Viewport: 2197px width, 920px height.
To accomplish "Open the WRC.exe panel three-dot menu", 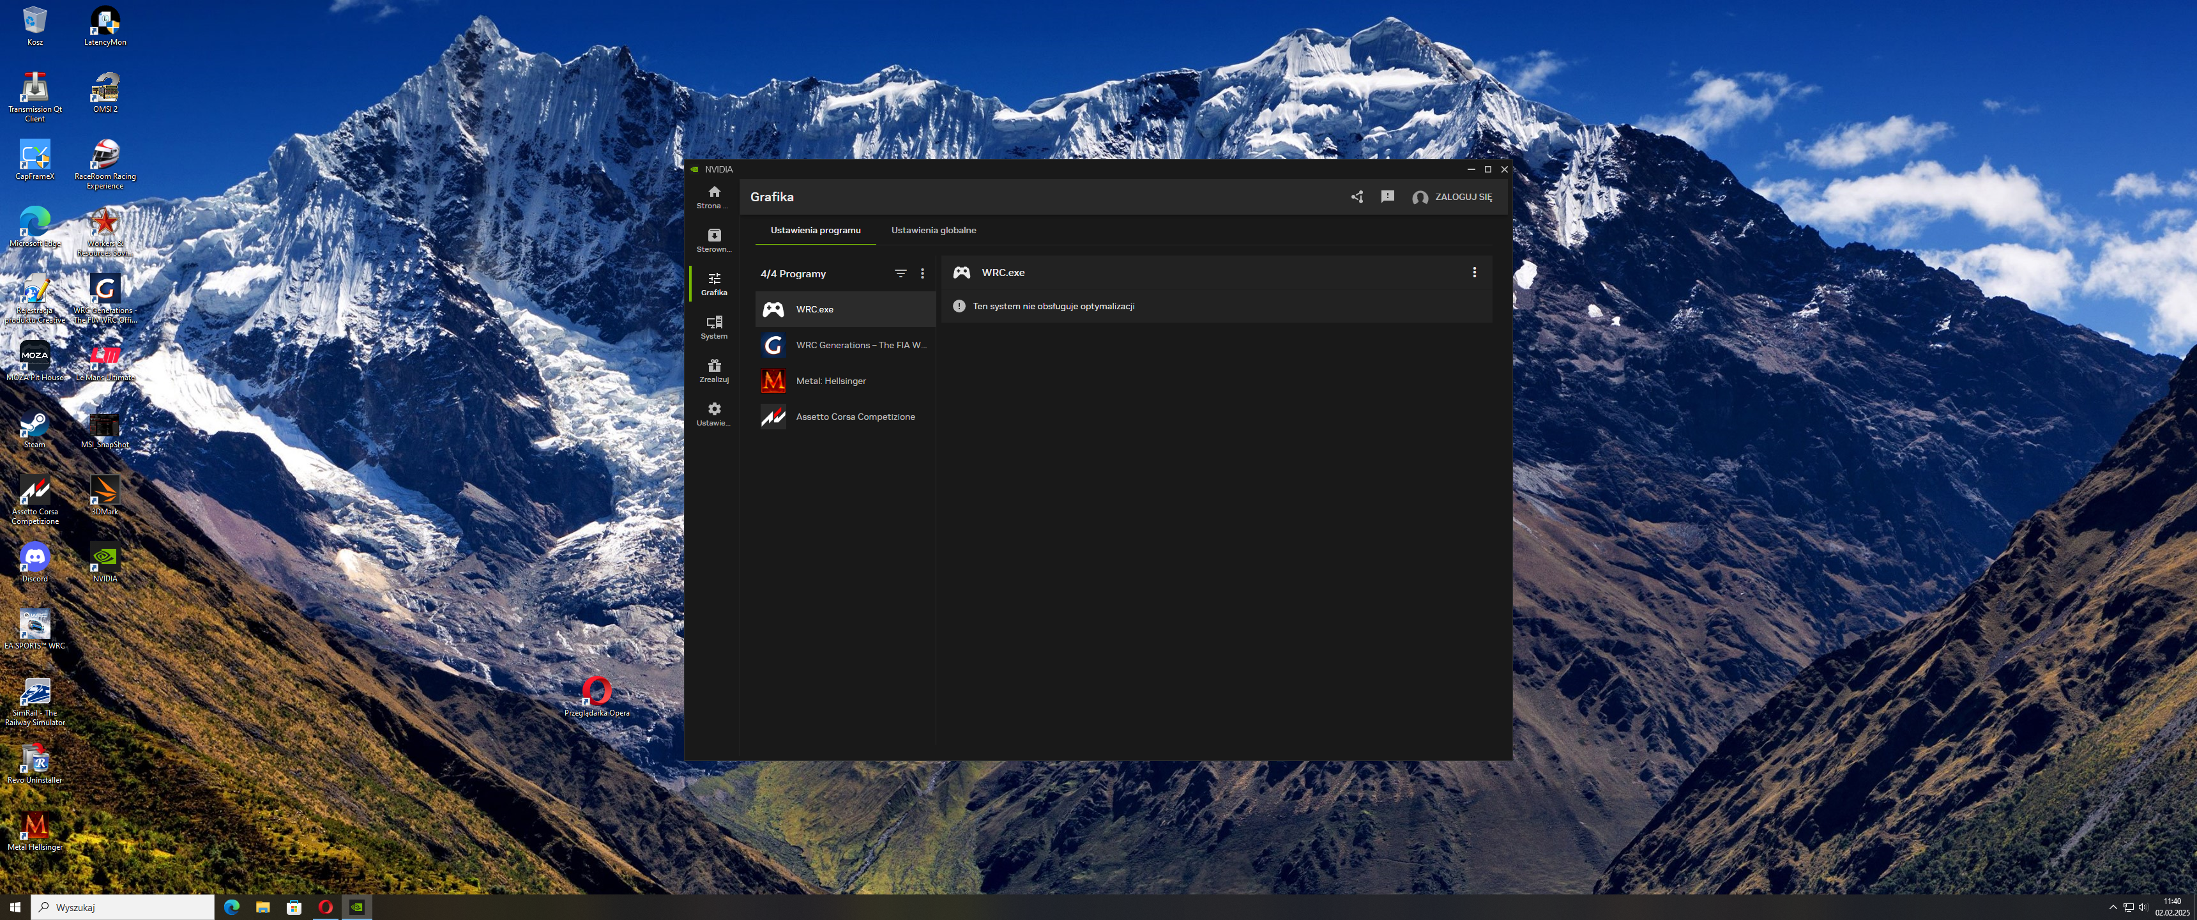I will pos(1474,273).
